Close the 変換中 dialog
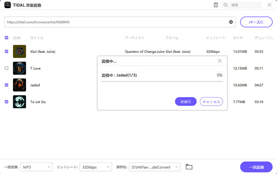The height and width of the screenshot is (174, 277). pos(220,61)
